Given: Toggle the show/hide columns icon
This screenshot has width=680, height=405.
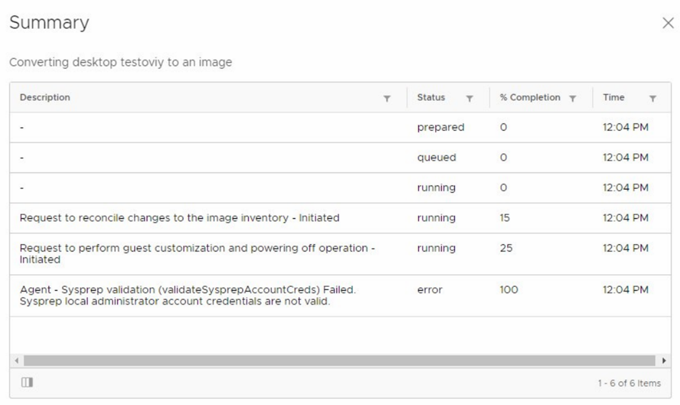Looking at the screenshot, I should pyautogui.click(x=27, y=382).
